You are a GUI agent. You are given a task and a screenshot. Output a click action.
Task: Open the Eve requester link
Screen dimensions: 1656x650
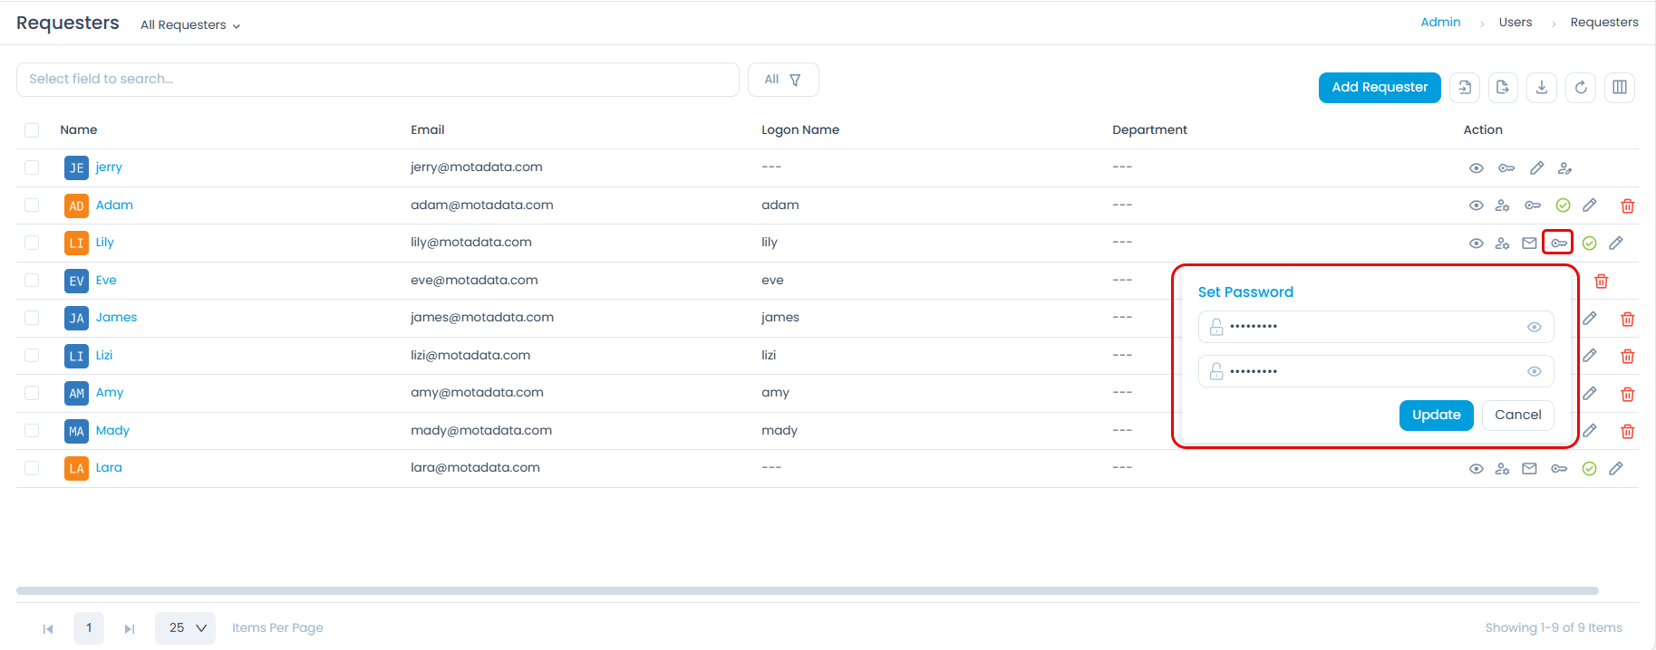[106, 281]
